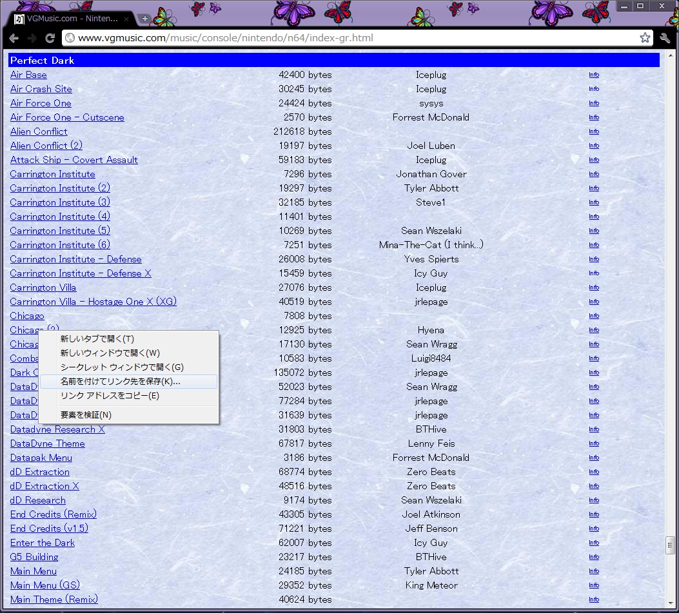Select 新しいタブで開く(T) in context menu
Viewport: 679px width, 613px height.
click(97, 339)
